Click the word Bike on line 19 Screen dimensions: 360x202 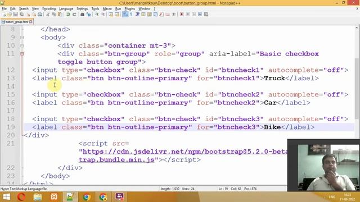(272, 127)
